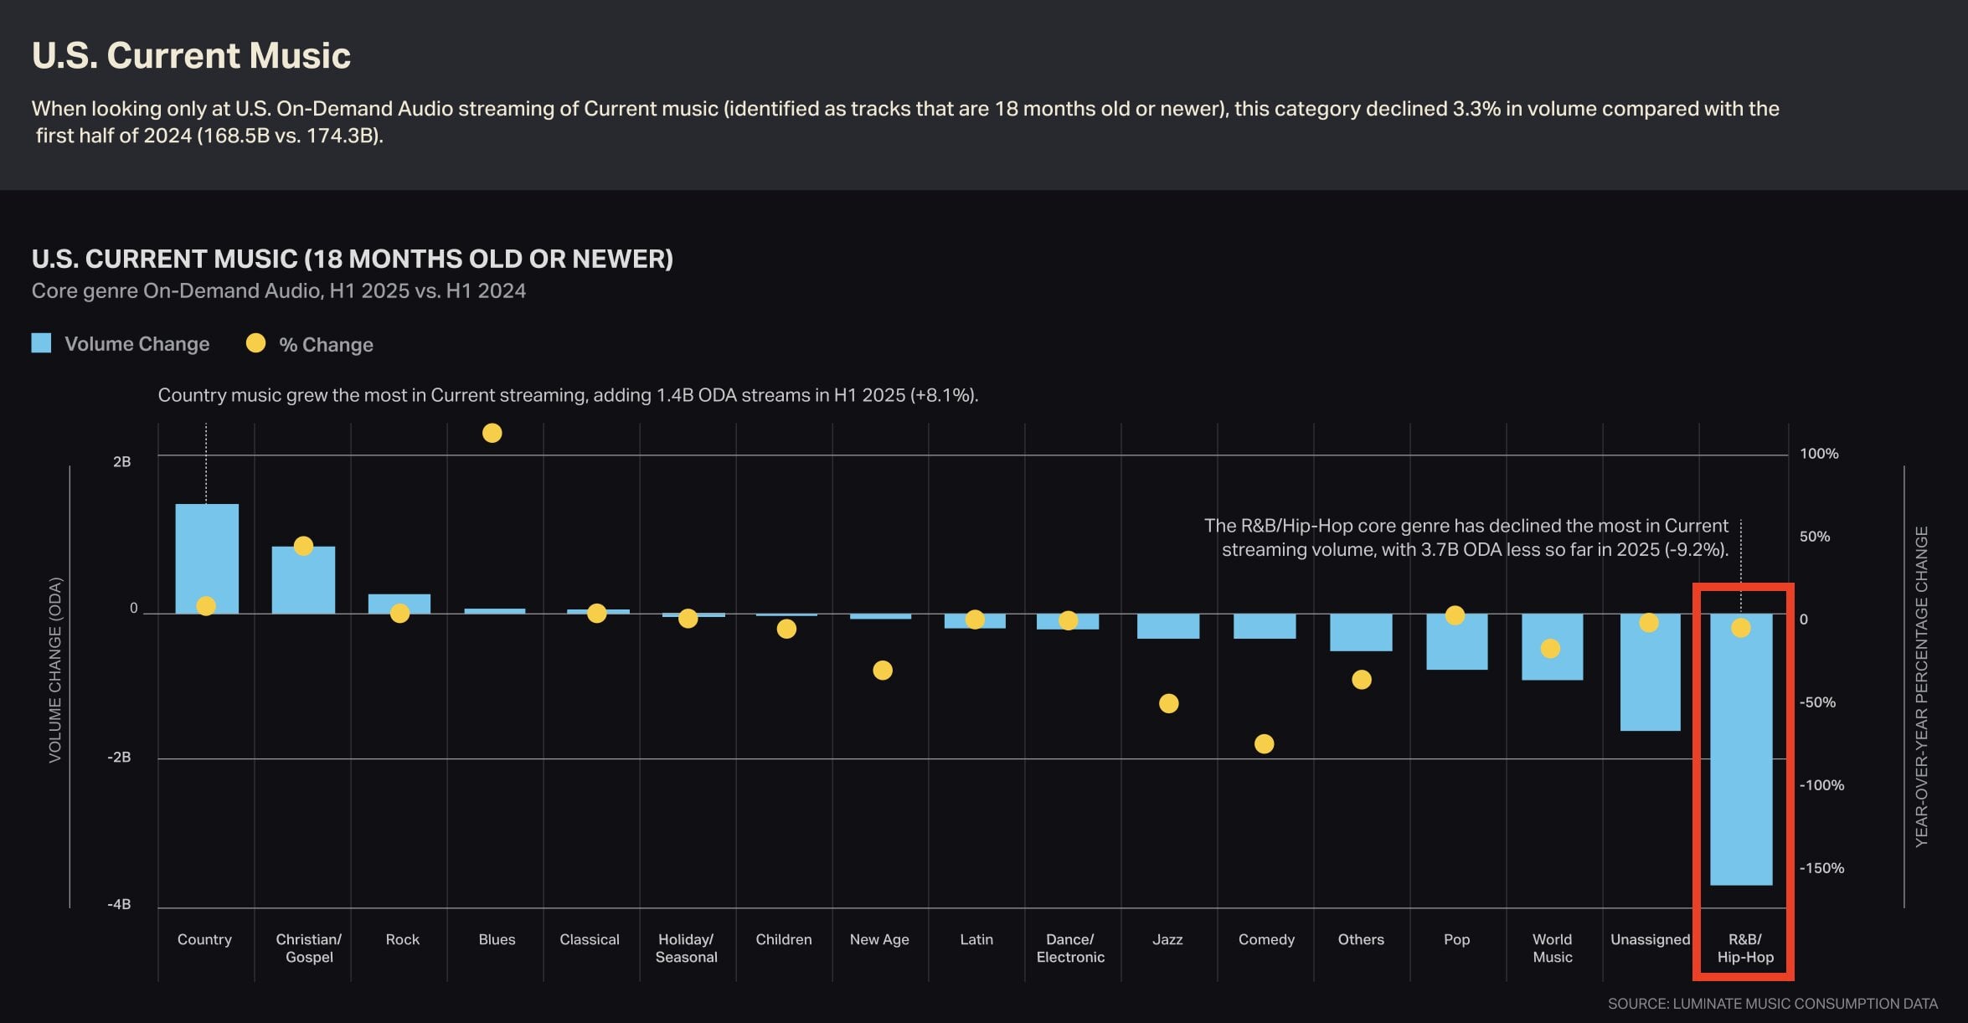Select the Comedy percent change dot

pyautogui.click(x=1265, y=743)
